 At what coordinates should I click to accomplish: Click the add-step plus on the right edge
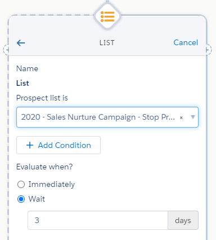pyautogui.click(x=209, y=50)
